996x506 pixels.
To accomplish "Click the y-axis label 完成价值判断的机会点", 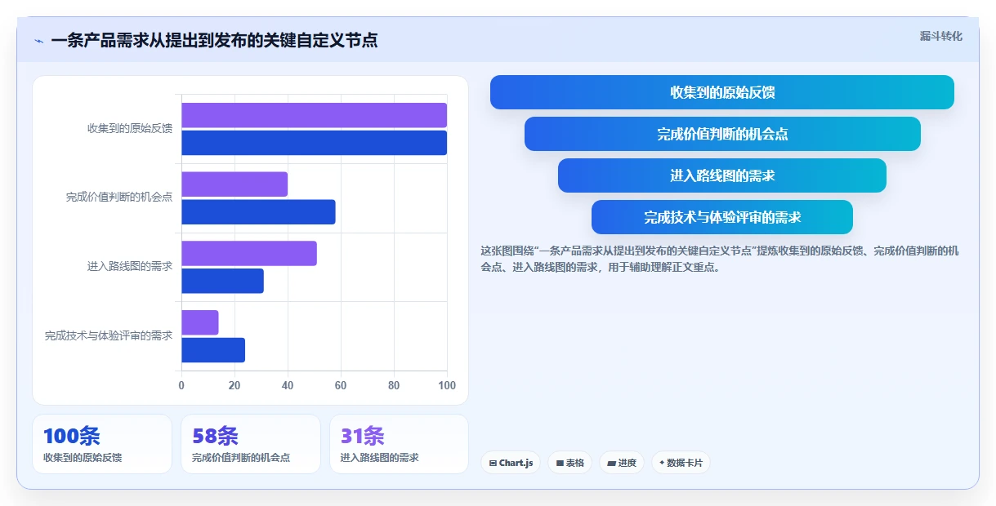I will [x=119, y=198].
